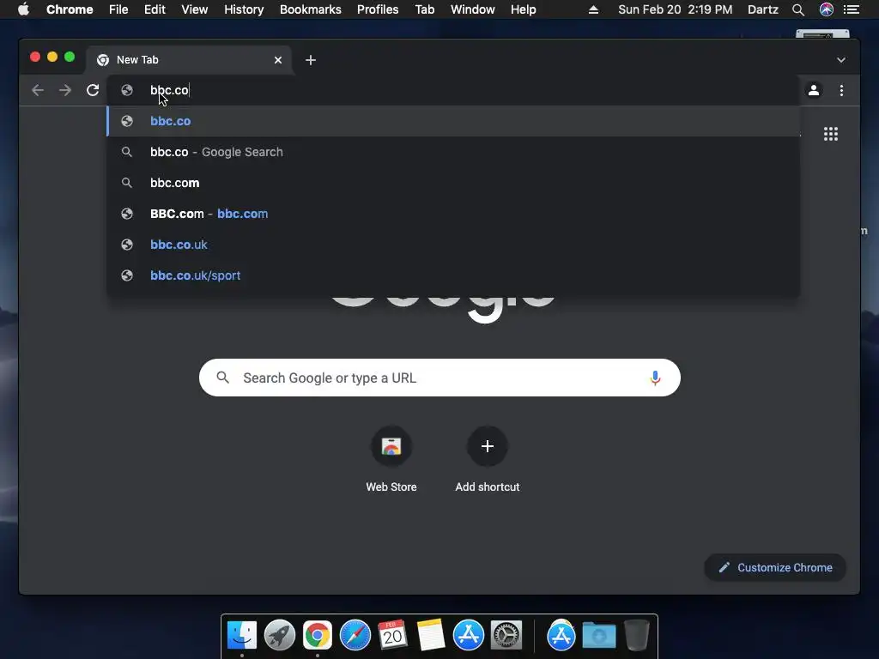
Task: Click the Dartz user name in menu bar
Action: click(763, 9)
